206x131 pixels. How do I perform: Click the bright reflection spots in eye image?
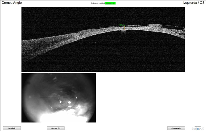tap(69, 102)
